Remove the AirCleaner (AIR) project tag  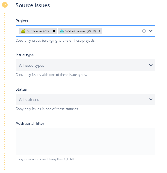tap(54, 31)
